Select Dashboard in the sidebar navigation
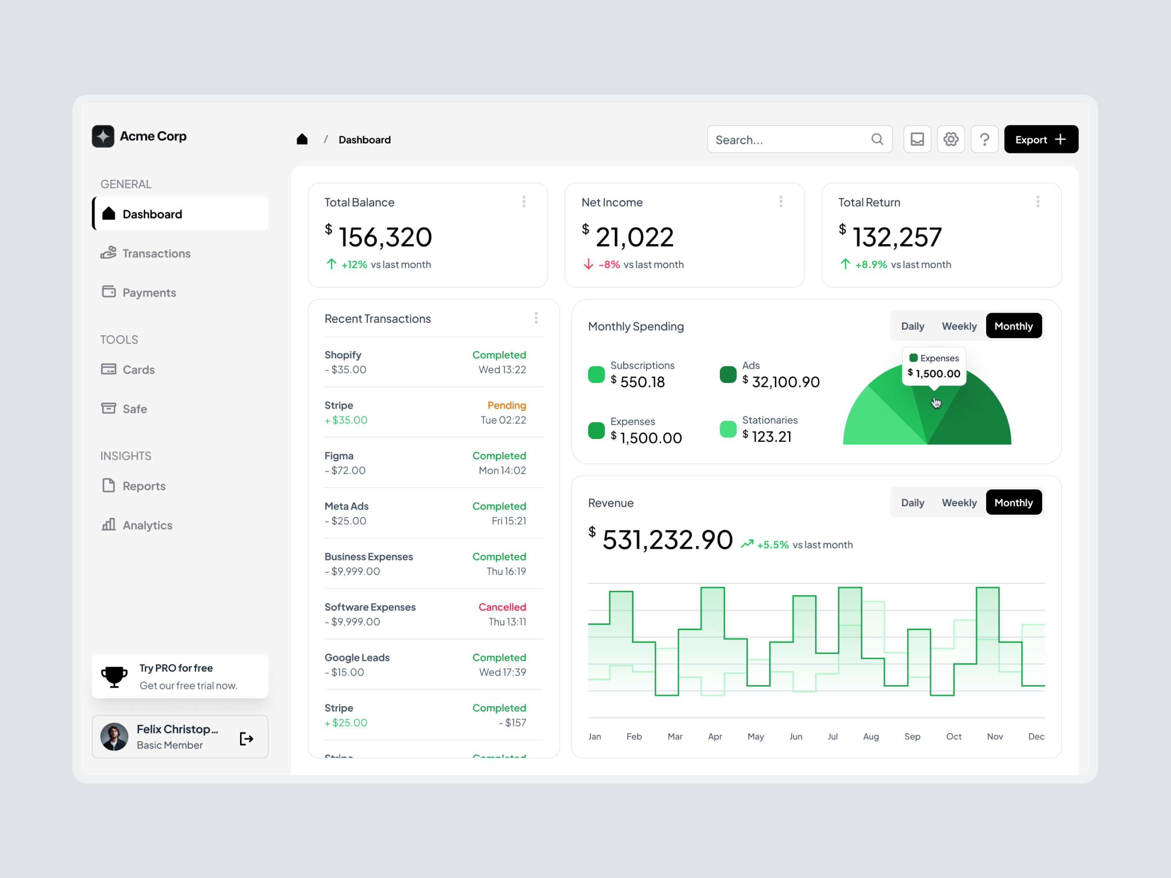The image size is (1171, 878). tap(152, 213)
